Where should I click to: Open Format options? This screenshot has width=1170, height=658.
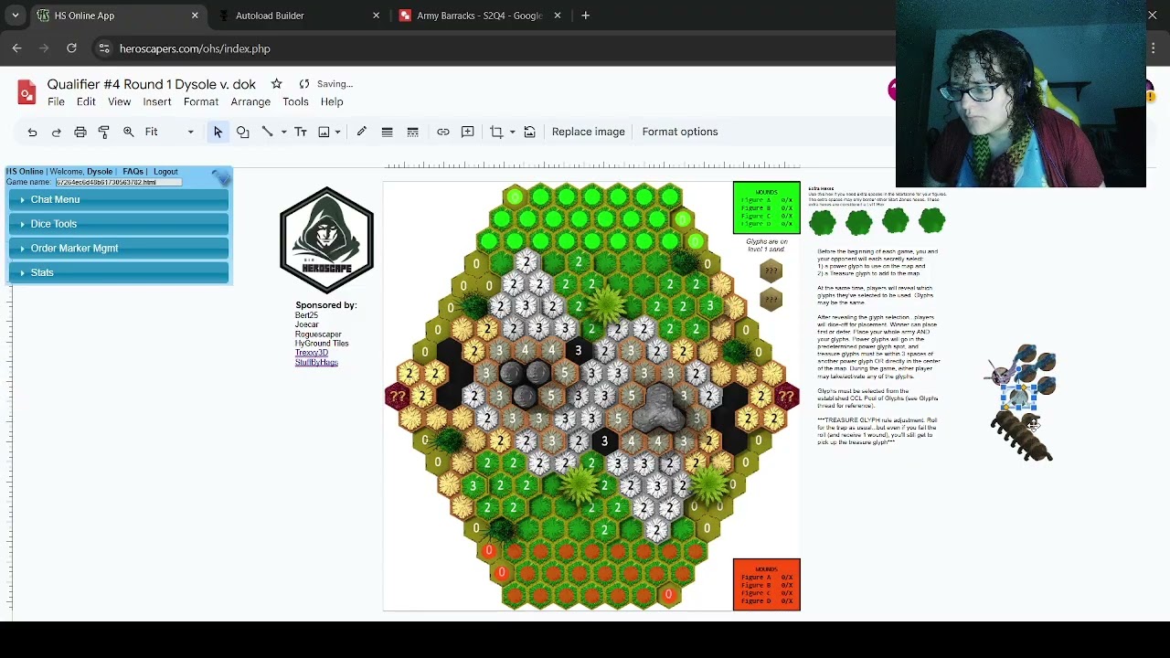[680, 132]
